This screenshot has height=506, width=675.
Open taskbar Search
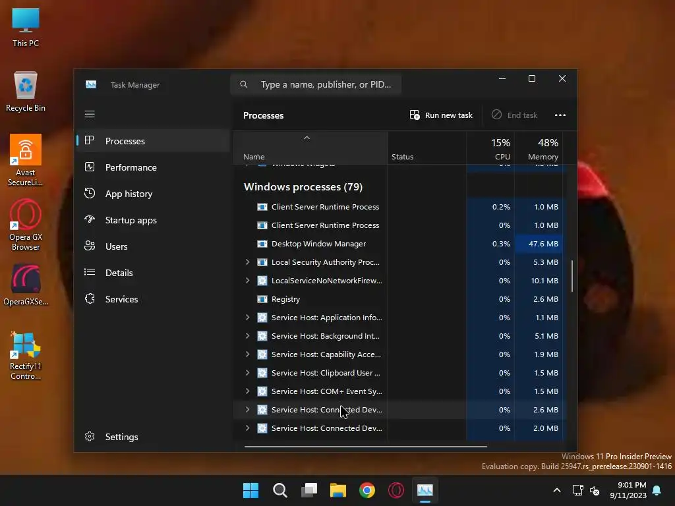pos(279,490)
